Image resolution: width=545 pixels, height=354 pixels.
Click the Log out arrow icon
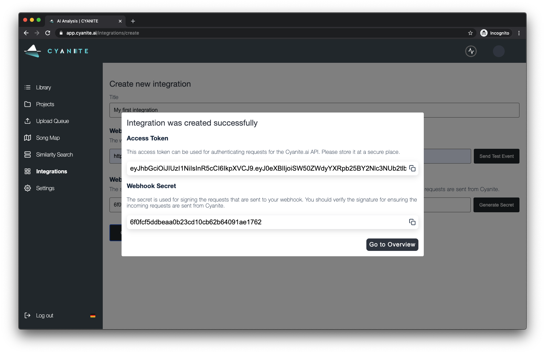tap(28, 315)
